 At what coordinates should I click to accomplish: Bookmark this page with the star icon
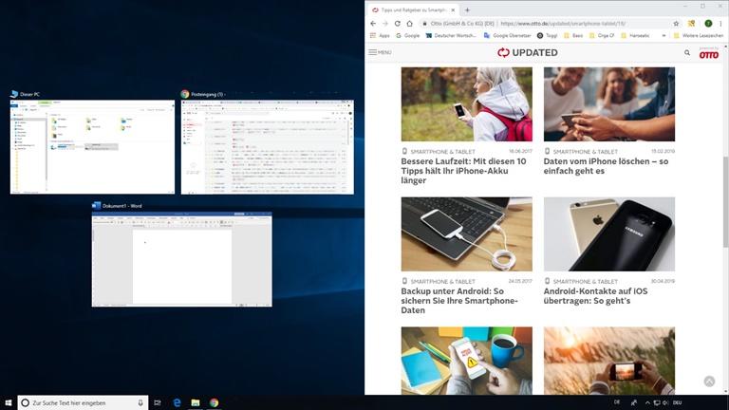[x=676, y=23]
